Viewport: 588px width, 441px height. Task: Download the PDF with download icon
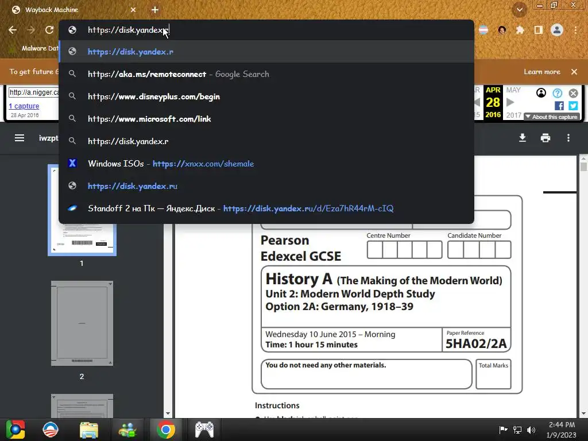tap(523, 138)
